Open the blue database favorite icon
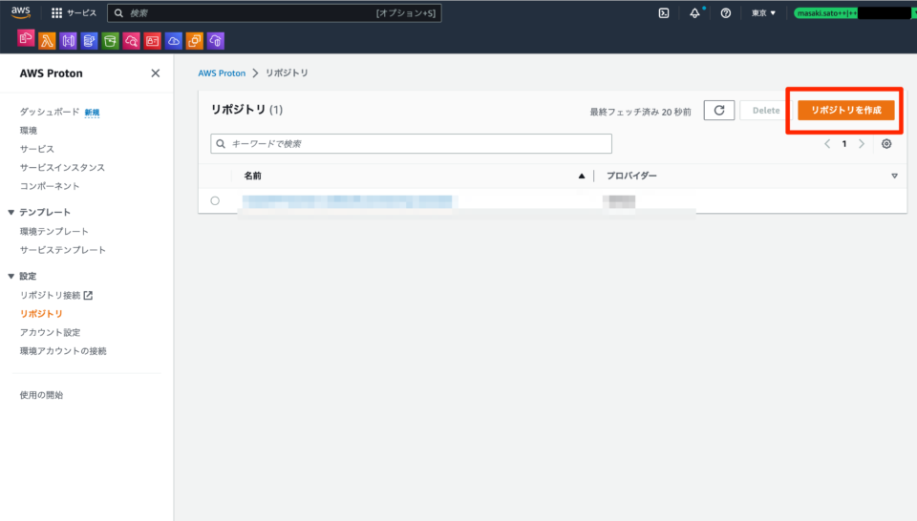The height and width of the screenshot is (521, 917). point(89,40)
